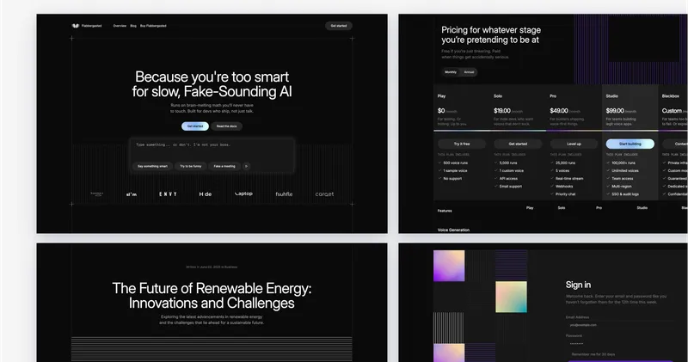688x362 pixels.
Task: Select the Say something smart prompt chip
Action: click(151, 165)
